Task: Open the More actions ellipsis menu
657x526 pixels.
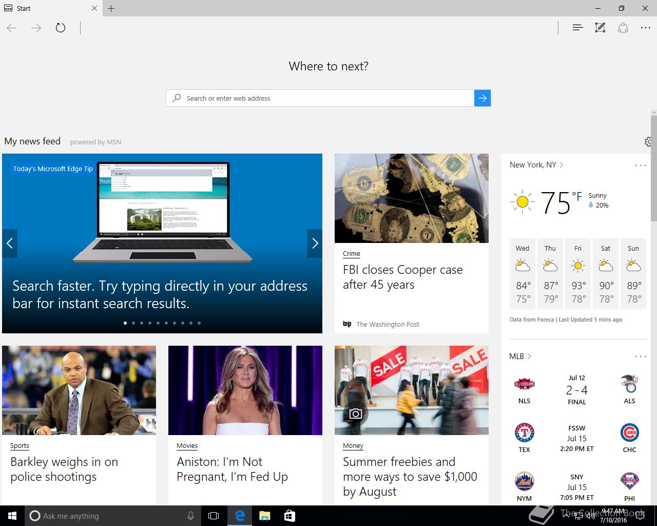Action: point(646,28)
